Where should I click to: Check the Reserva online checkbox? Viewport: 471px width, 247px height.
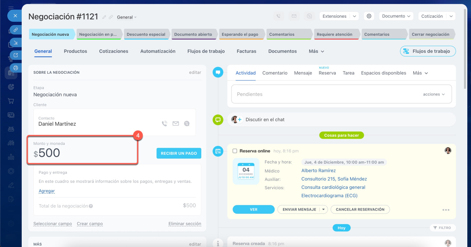pyautogui.click(x=235, y=151)
